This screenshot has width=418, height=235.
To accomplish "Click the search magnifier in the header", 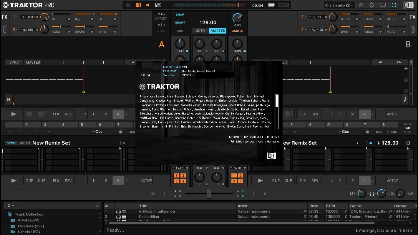I will [x=361, y=5].
